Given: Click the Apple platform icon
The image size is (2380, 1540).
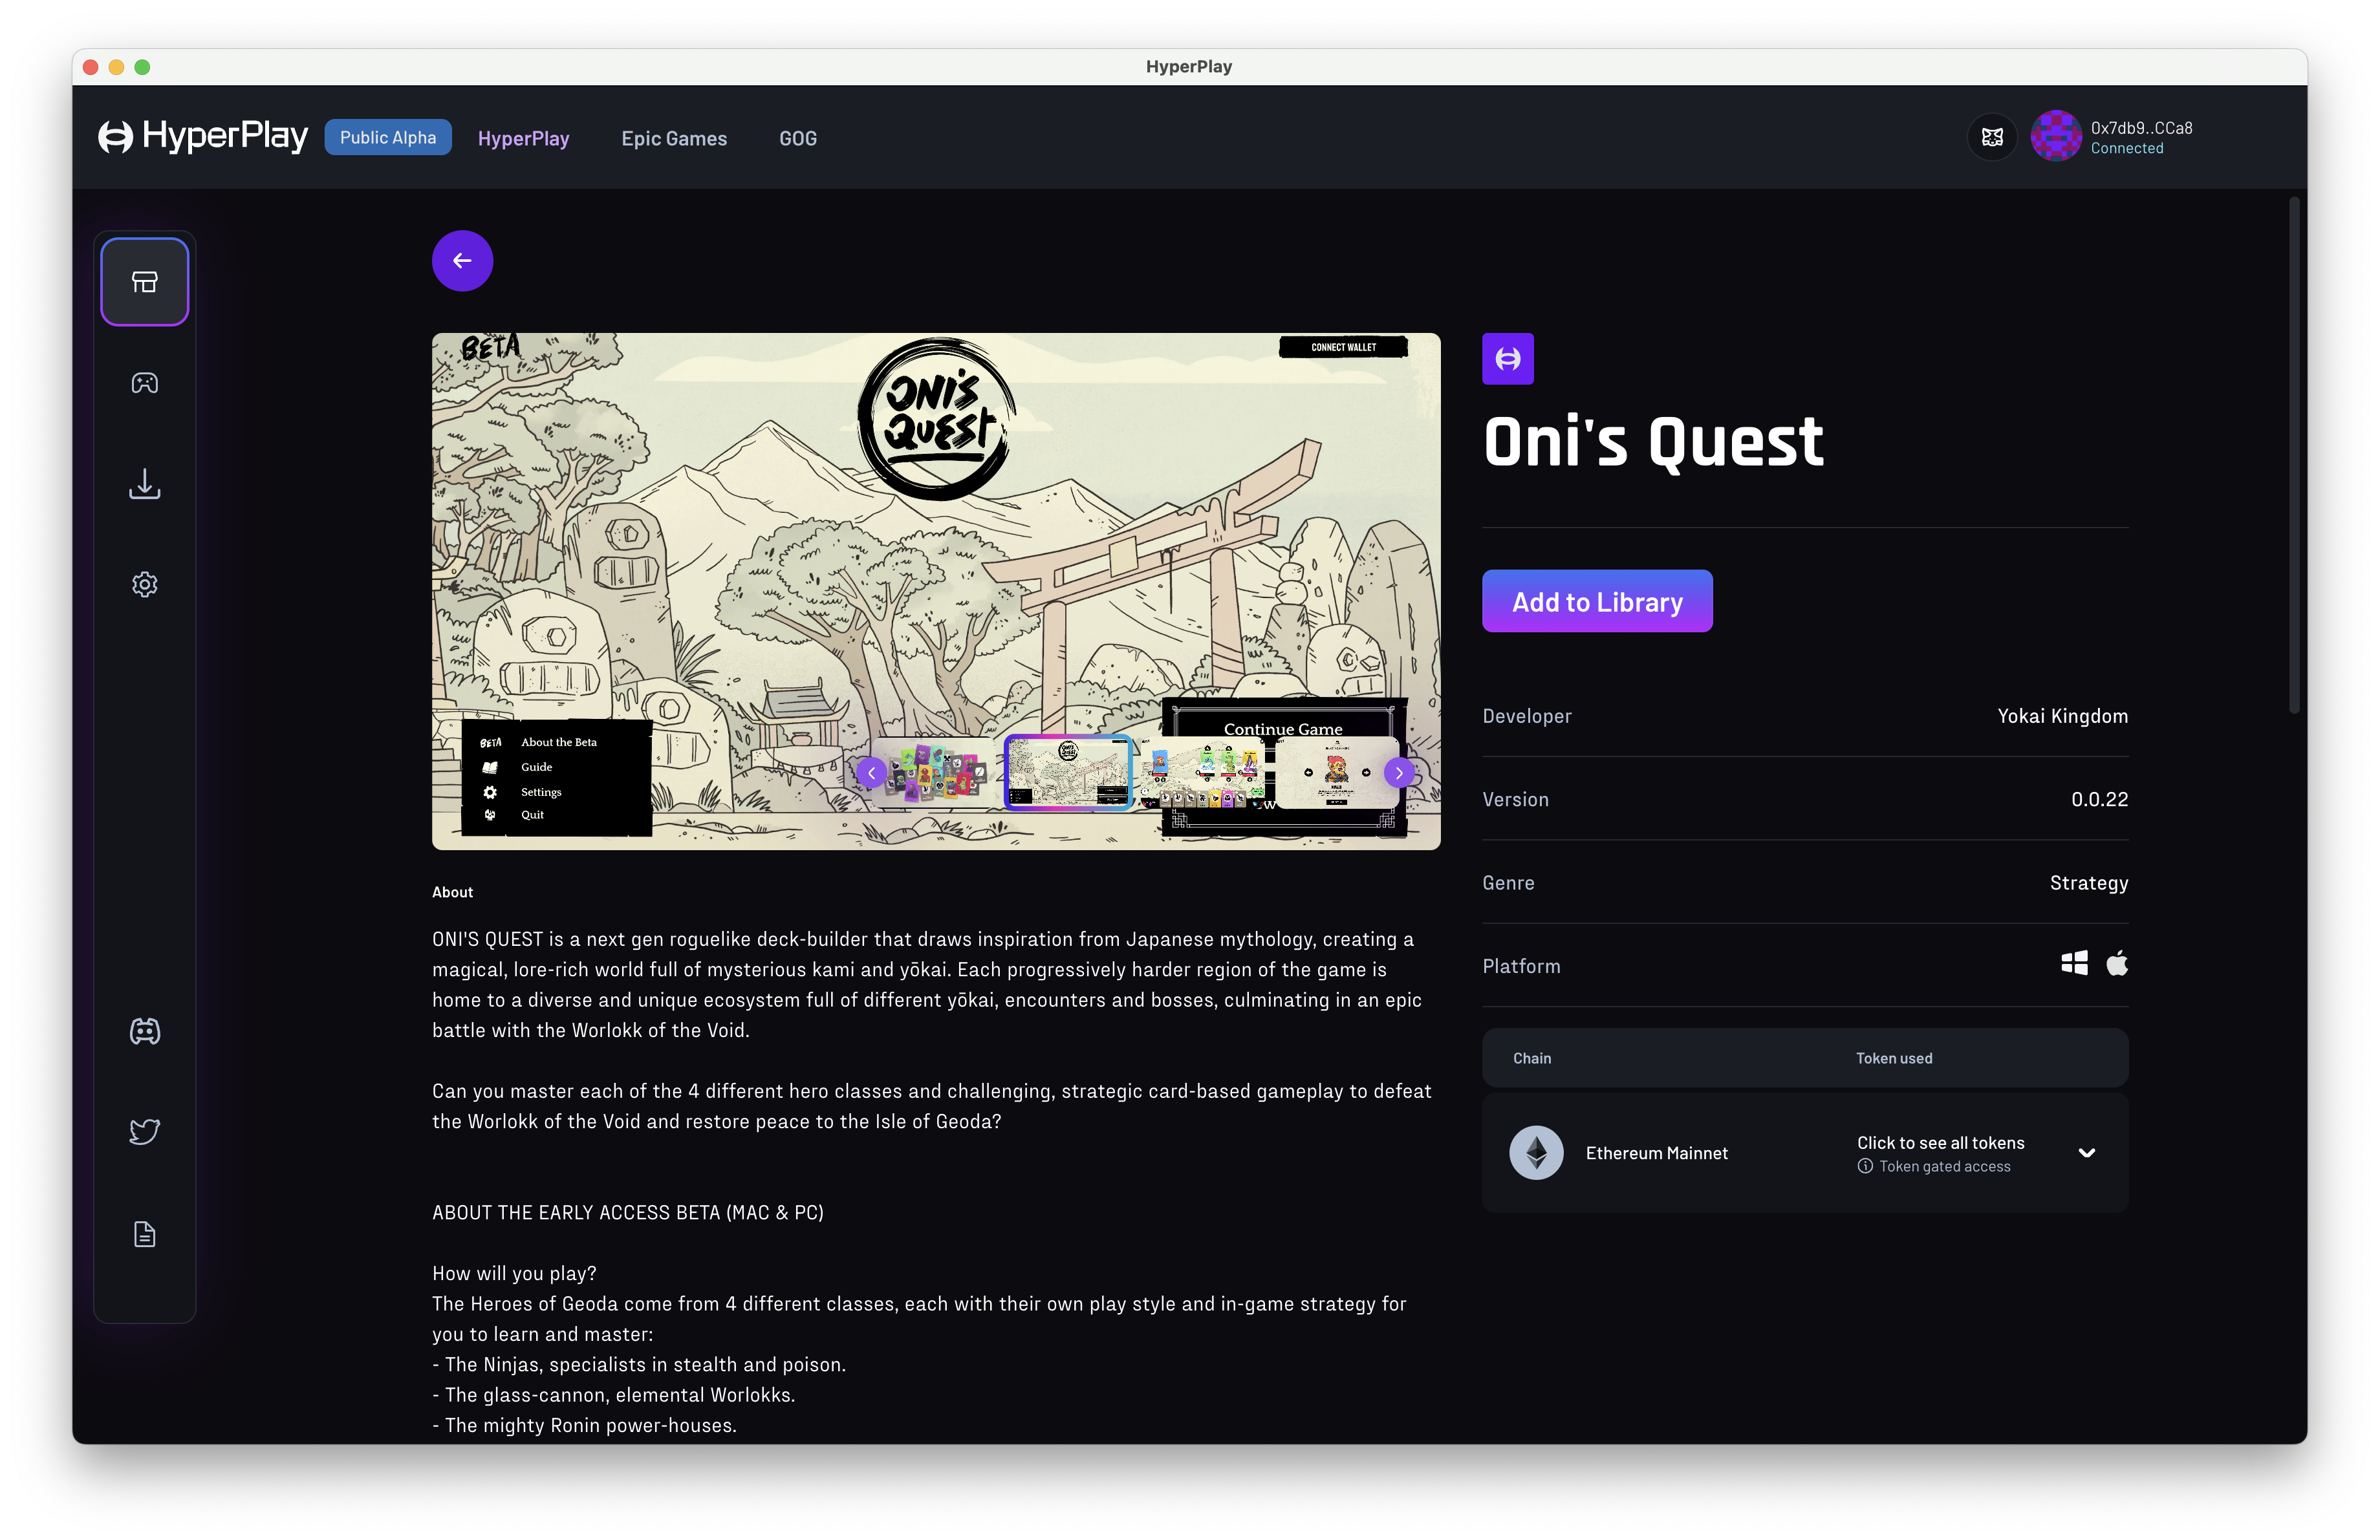Looking at the screenshot, I should 2117,963.
